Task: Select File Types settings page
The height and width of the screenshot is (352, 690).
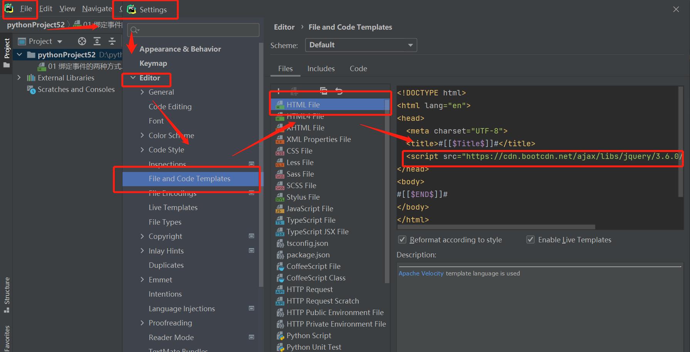Action: tap(165, 222)
